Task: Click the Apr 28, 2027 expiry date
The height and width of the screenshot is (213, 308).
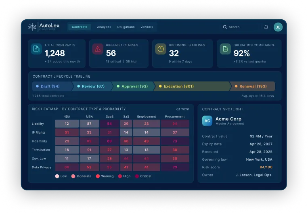Action: tap(261, 144)
